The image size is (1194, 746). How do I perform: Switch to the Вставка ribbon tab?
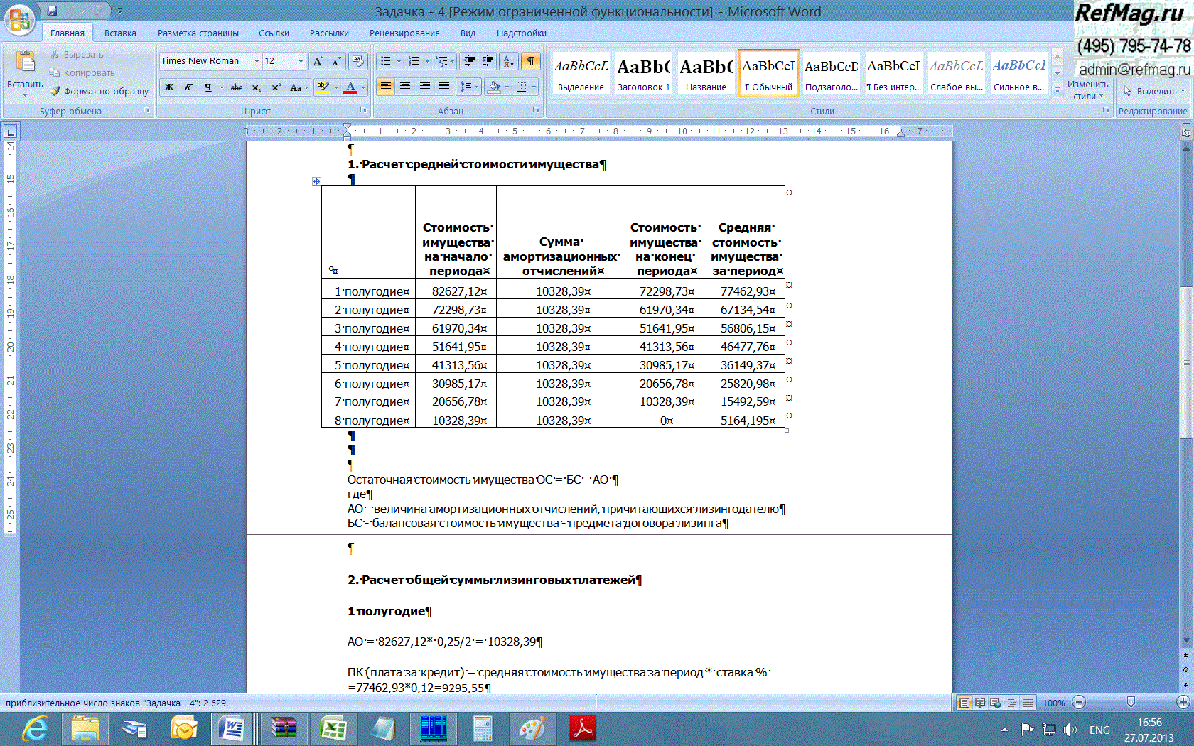[x=120, y=33]
